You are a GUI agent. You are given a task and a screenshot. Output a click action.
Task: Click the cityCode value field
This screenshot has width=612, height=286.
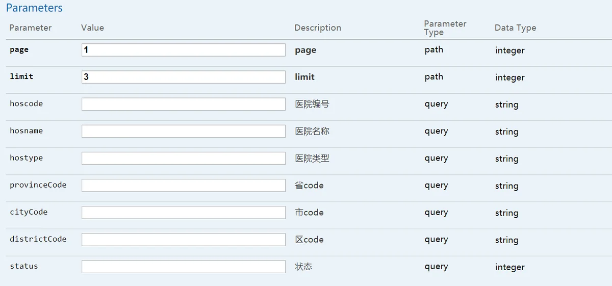[184, 212]
